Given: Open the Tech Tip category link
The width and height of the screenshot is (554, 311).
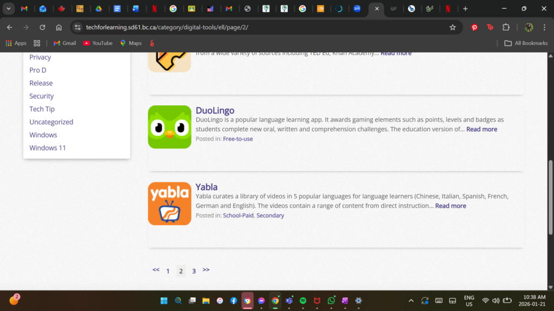Looking at the screenshot, I should 42,109.
